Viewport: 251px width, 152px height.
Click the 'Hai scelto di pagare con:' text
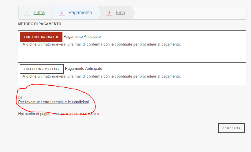pos(39,114)
